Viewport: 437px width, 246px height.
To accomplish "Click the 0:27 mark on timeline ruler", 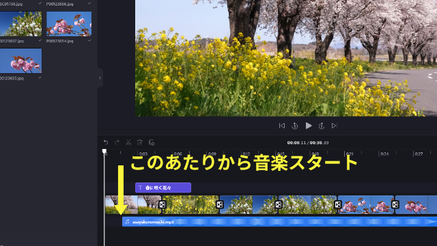I will 419,154.
